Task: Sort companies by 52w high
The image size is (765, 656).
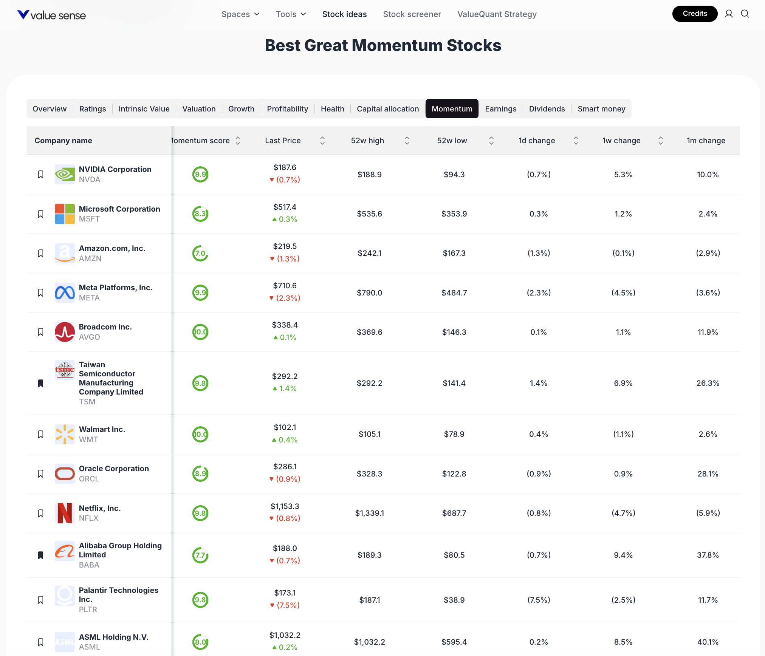Action: 407,140
